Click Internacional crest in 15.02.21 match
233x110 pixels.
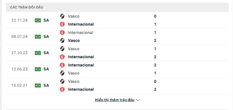[62, 89]
